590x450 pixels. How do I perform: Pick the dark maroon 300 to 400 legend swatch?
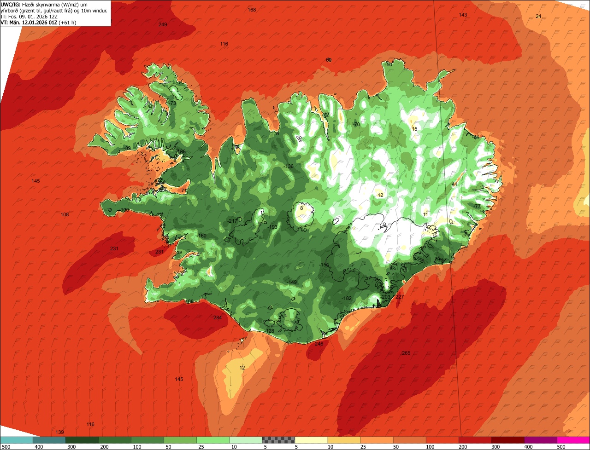tap(507, 440)
